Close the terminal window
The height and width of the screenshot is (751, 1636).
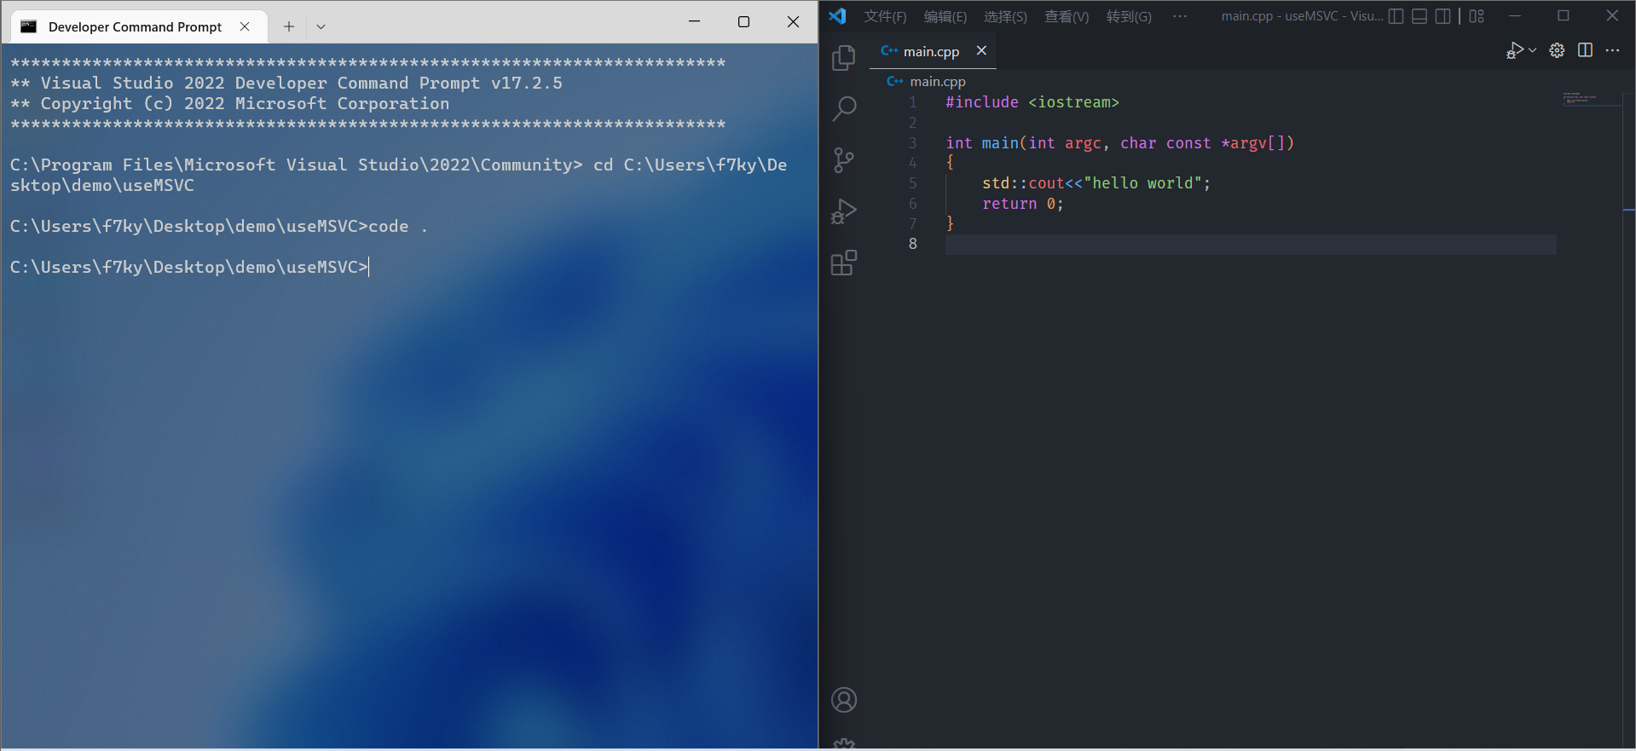pos(793,22)
